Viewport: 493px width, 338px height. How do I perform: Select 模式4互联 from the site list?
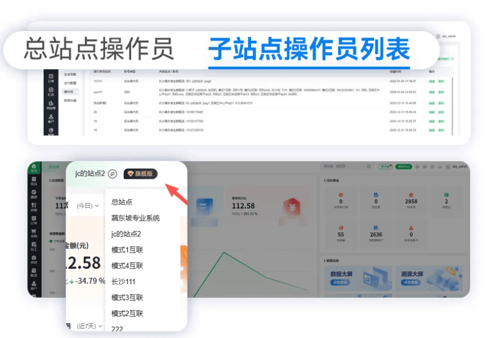pyautogui.click(x=127, y=266)
